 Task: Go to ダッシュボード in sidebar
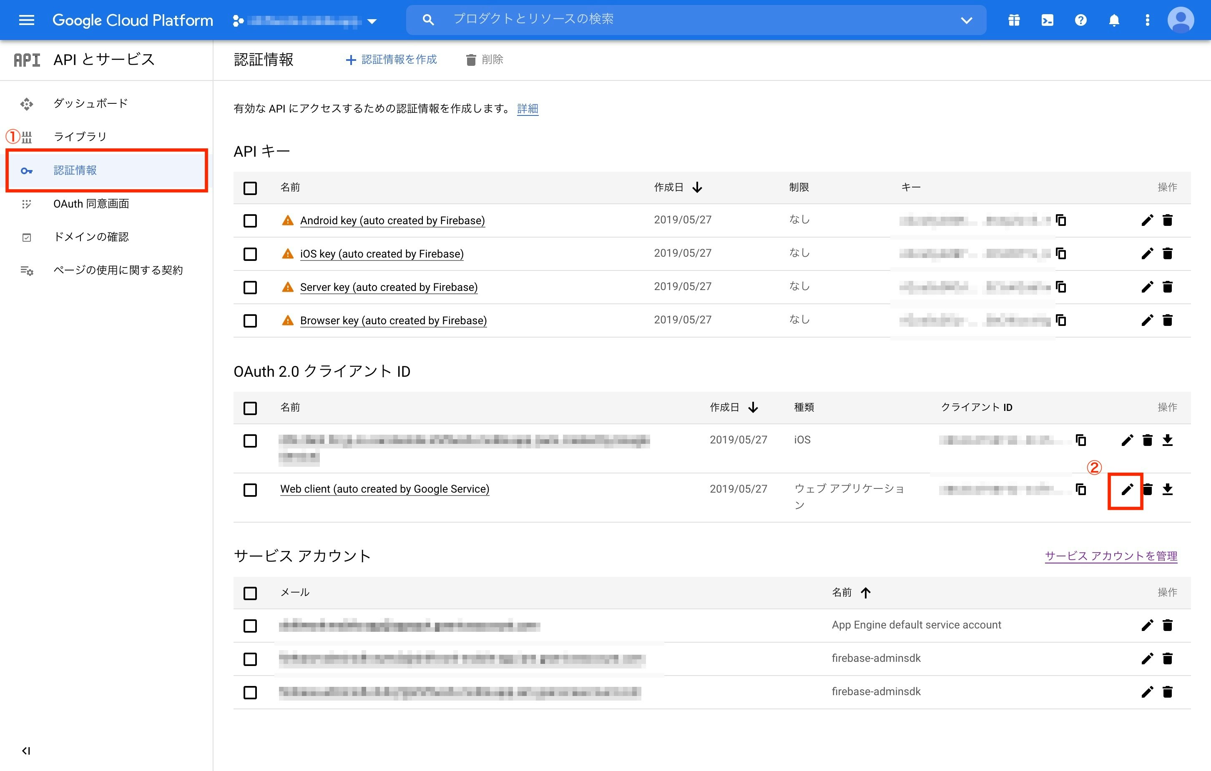click(x=90, y=103)
